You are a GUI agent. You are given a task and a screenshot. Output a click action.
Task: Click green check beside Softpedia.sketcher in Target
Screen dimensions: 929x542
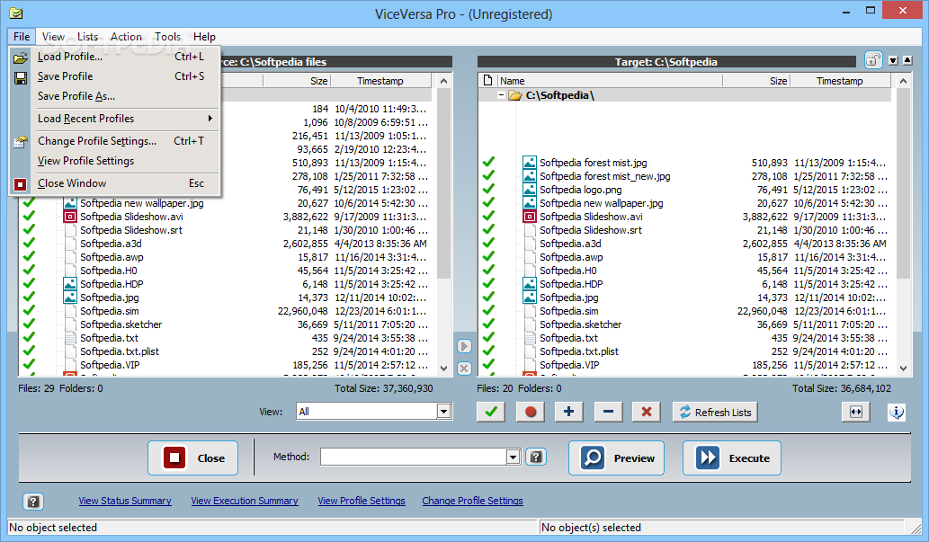[488, 324]
